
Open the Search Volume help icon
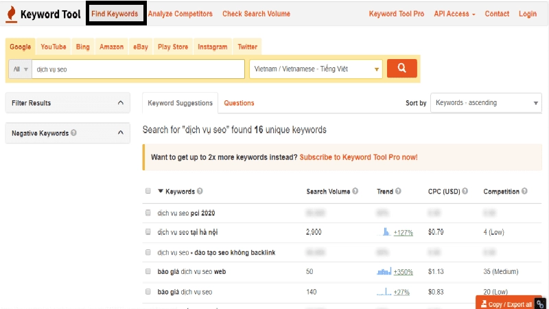(x=355, y=191)
